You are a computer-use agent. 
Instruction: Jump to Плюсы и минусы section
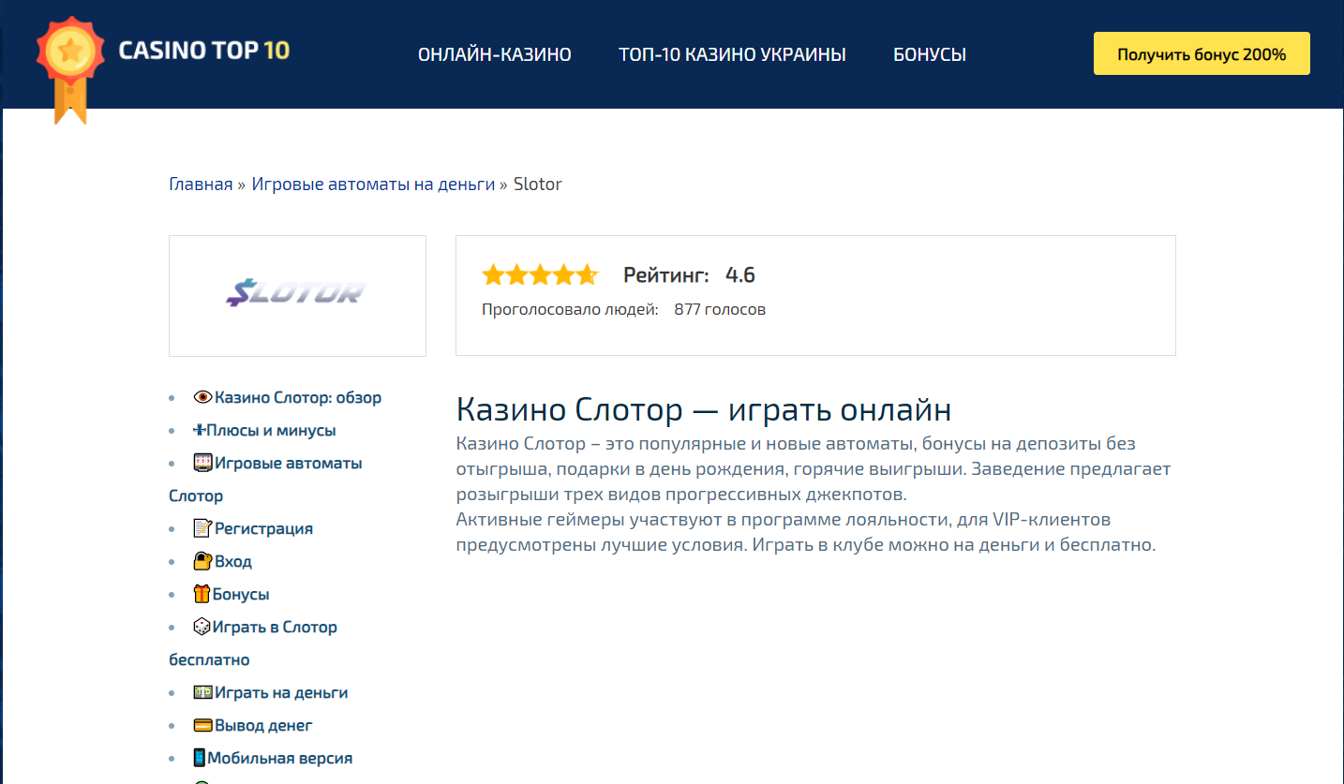271,430
